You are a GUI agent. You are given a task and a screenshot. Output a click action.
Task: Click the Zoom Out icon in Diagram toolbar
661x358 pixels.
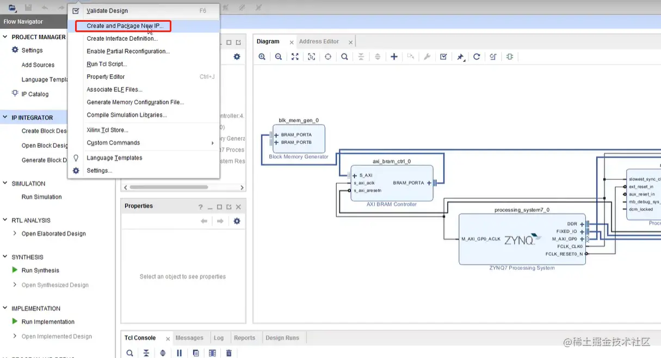pos(279,56)
